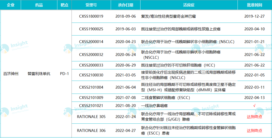This screenshot has width=272, height=138.
Task: Select the 不可切除肝细胞癌（HCC）indication
Action: (x=178, y=65)
